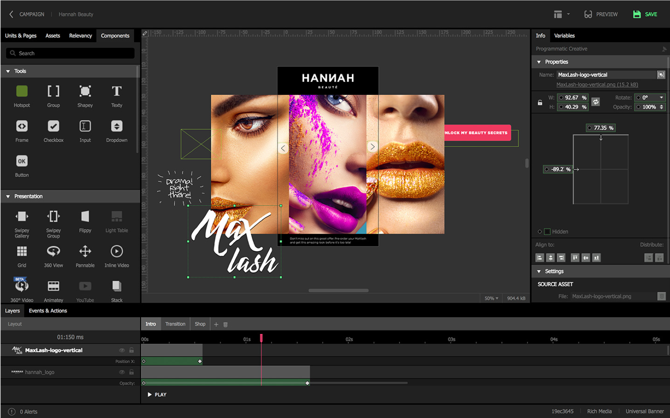Switch to the Variables tab
The height and width of the screenshot is (418, 670).
[564, 36]
